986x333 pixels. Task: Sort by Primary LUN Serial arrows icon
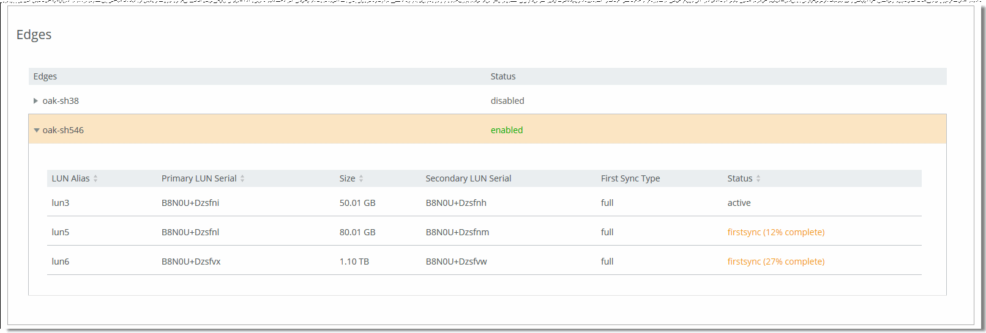click(x=242, y=178)
